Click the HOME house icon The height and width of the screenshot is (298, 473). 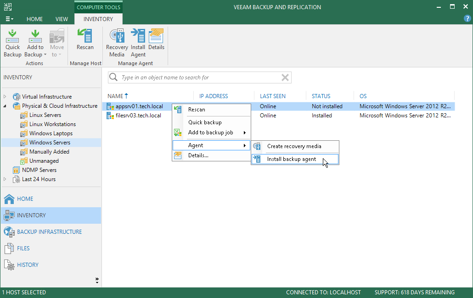pos(9,199)
